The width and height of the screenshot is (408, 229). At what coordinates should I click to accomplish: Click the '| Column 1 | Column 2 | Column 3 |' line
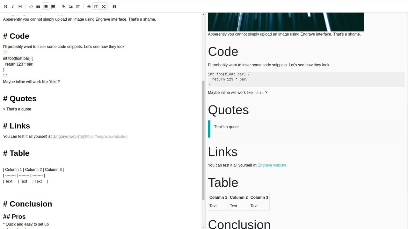click(33, 170)
